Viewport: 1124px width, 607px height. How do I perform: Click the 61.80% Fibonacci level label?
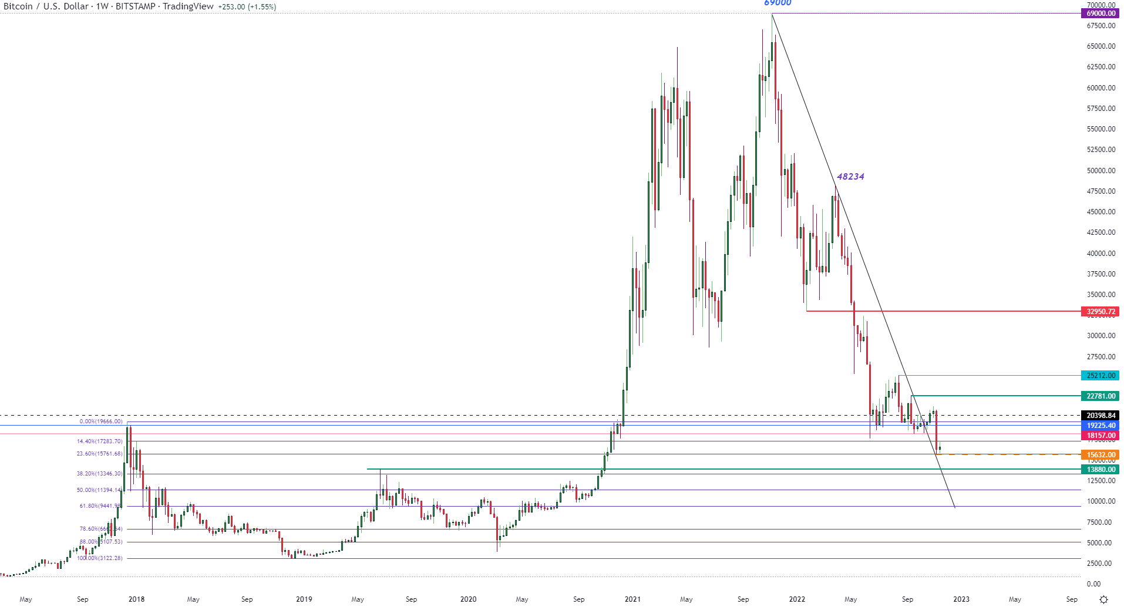[x=101, y=506]
